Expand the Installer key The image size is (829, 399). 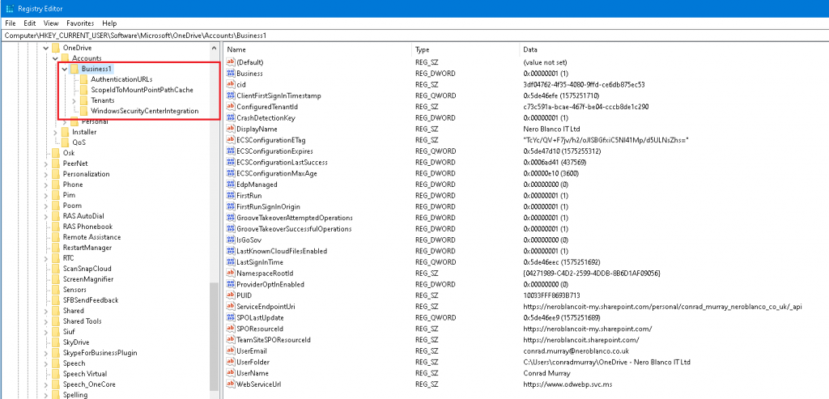coord(55,132)
